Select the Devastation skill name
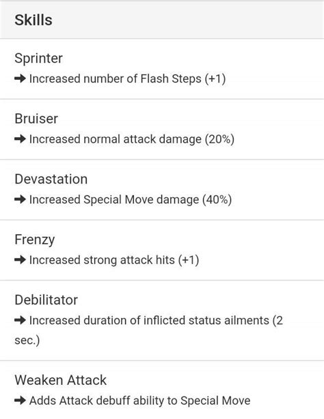Screen dimensions: 324x419 click(51, 179)
